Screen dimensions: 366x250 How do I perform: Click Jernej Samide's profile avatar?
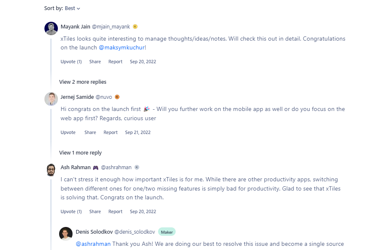pyautogui.click(x=51, y=99)
